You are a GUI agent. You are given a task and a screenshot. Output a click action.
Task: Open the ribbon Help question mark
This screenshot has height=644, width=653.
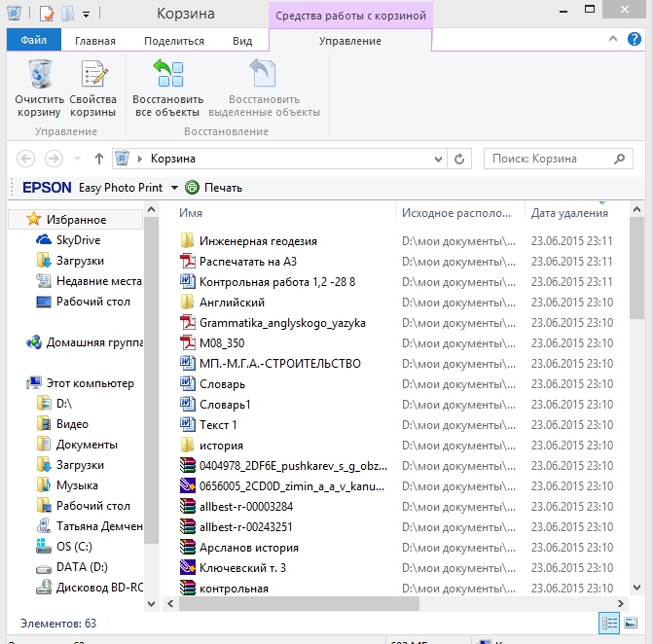point(634,40)
